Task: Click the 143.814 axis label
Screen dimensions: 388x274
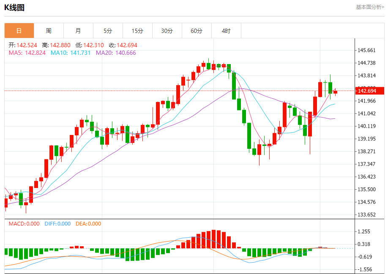Action: [x=366, y=75]
